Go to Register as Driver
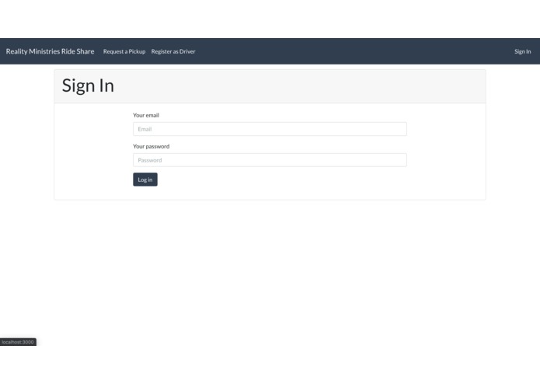Screen dimensions: 540x384 (x=173, y=51)
